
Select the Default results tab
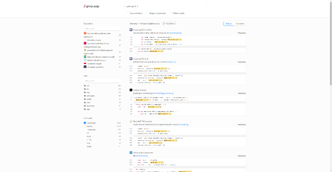[x=229, y=24]
